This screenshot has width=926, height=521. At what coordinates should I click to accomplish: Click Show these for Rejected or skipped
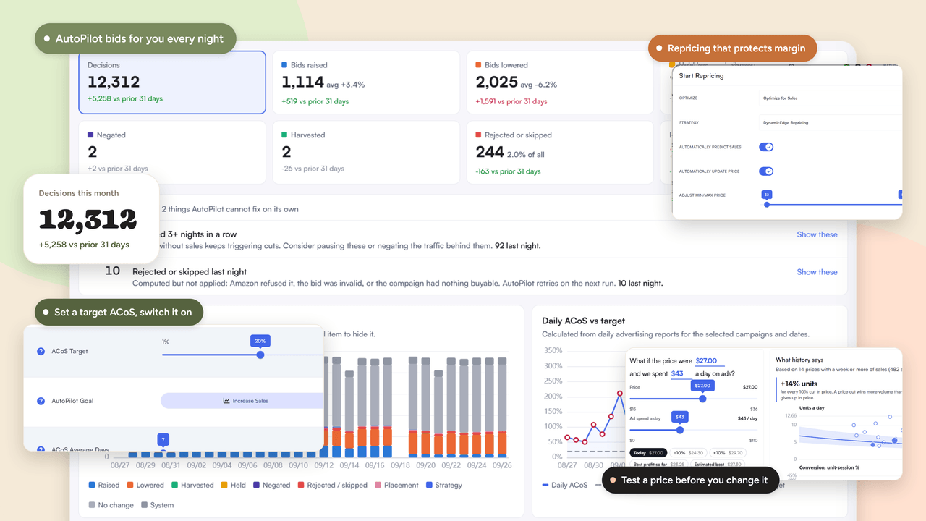click(x=817, y=272)
